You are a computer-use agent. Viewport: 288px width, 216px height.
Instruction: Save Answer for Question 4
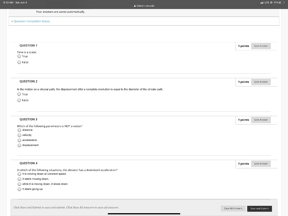pos(261,164)
